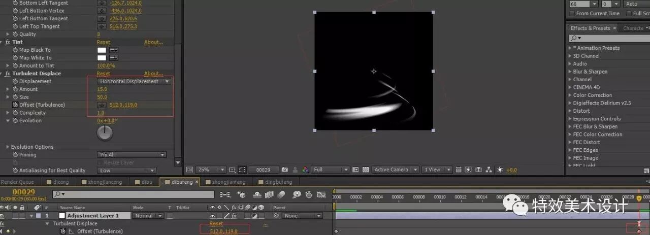650x235 pixels.
Task: Click the Left Top Tangent point picker
Action: [x=102, y=26]
